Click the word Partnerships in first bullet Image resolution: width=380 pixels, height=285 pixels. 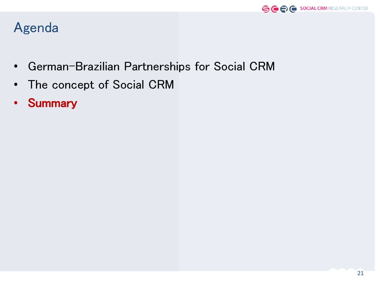(157, 67)
